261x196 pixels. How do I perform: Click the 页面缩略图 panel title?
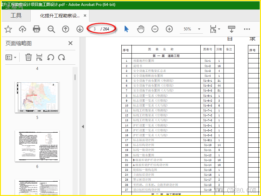tap(19, 43)
